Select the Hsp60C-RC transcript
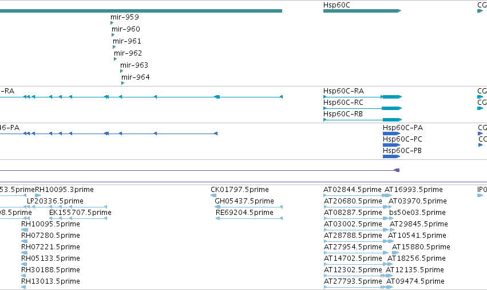The height and width of the screenshot is (290, 487). coord(362,108)
